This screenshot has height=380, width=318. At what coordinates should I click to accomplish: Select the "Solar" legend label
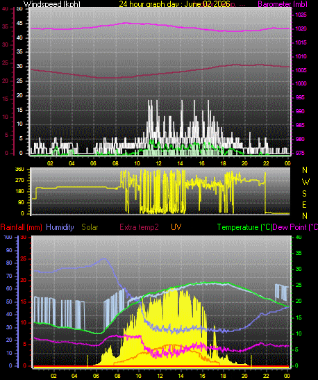pyautogui.click(x=90, y=227)
